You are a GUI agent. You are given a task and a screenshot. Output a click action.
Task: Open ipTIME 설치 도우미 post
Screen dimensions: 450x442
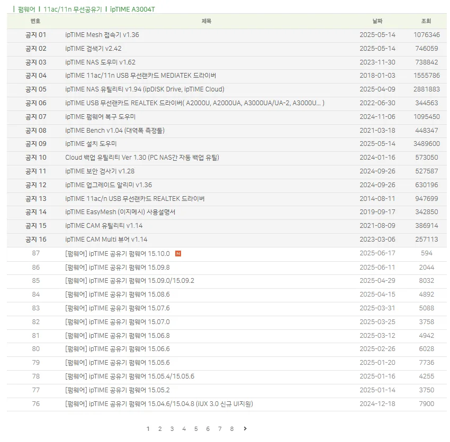pyautogui.click(x=91, y=144)
